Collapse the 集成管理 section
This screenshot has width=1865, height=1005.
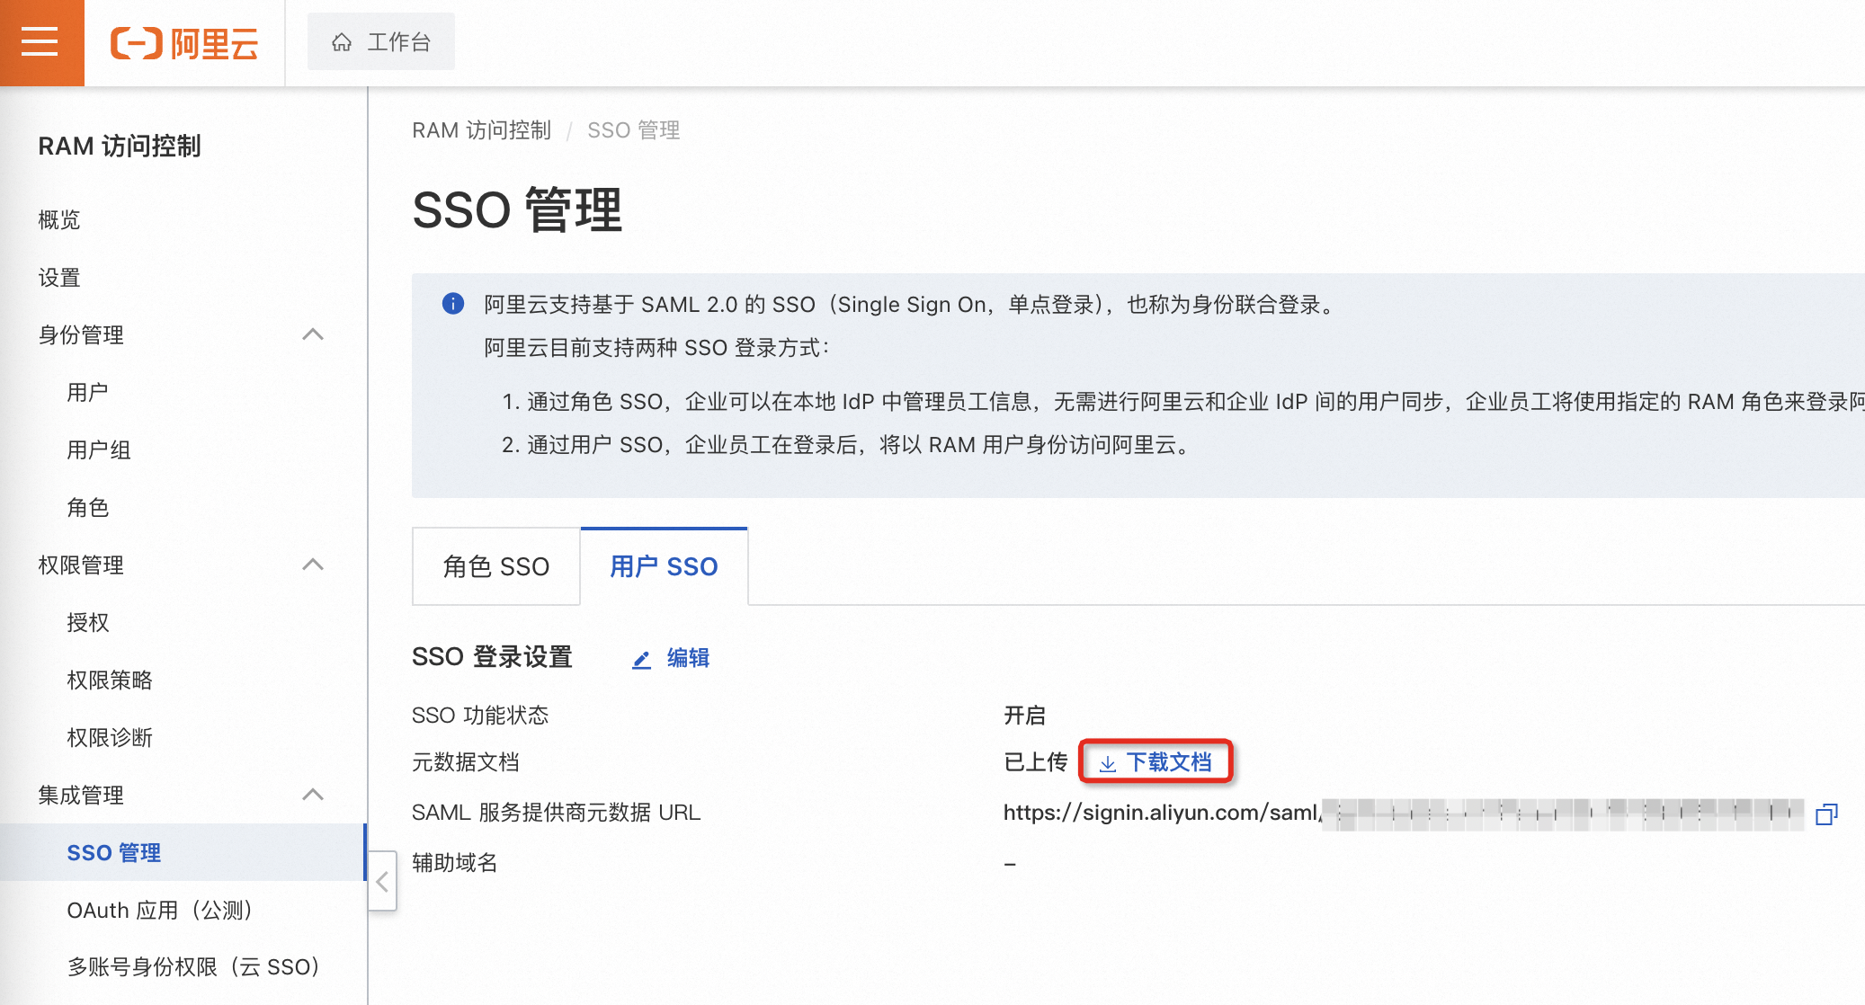coord(312,795)
